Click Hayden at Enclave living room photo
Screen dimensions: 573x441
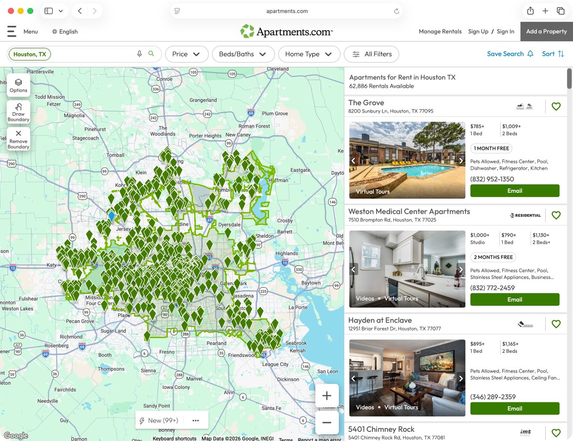(x=407, y=378)
